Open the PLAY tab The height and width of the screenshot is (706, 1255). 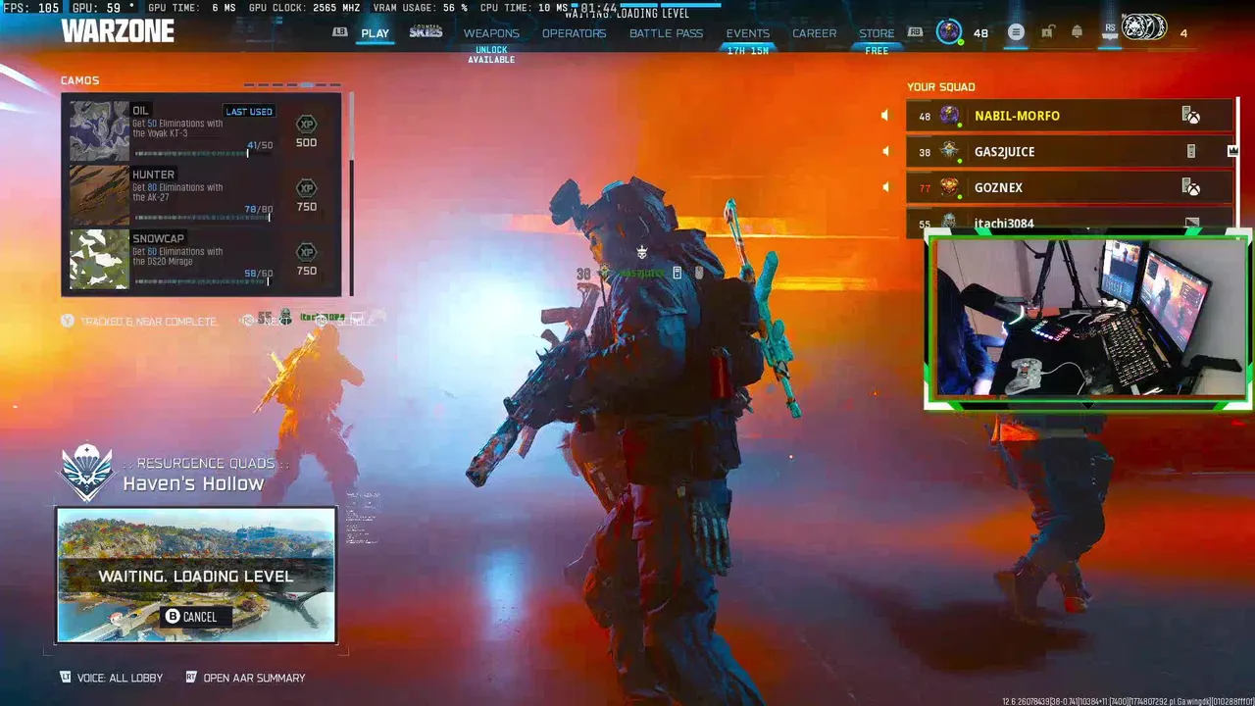[375, 33]
